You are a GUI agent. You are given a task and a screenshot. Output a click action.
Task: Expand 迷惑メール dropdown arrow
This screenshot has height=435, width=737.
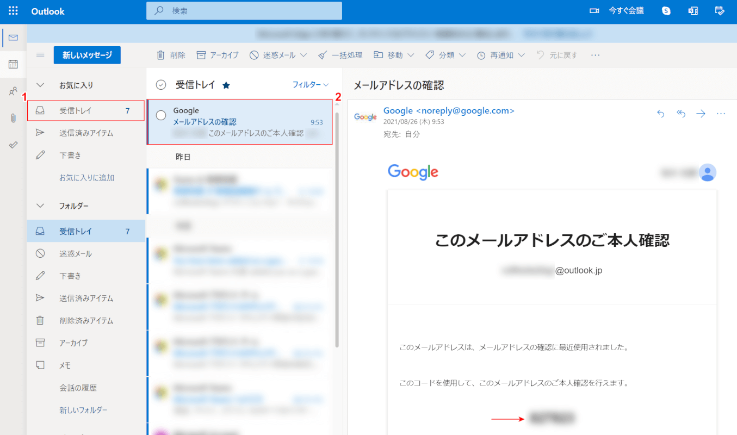(304, 55)
